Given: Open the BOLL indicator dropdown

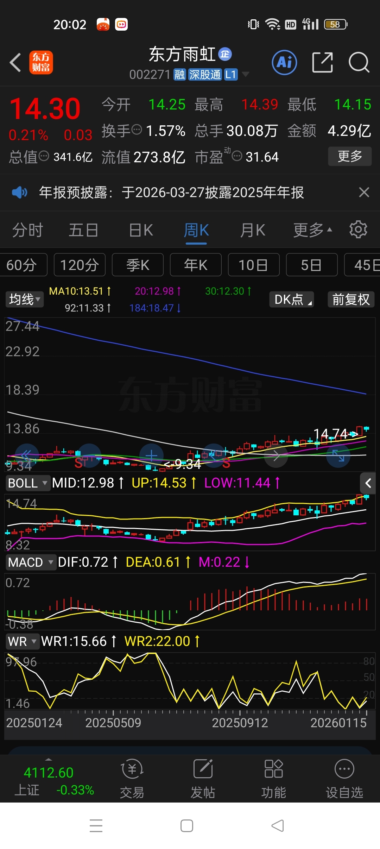Looking at the screenshot, I should [27, 483].
